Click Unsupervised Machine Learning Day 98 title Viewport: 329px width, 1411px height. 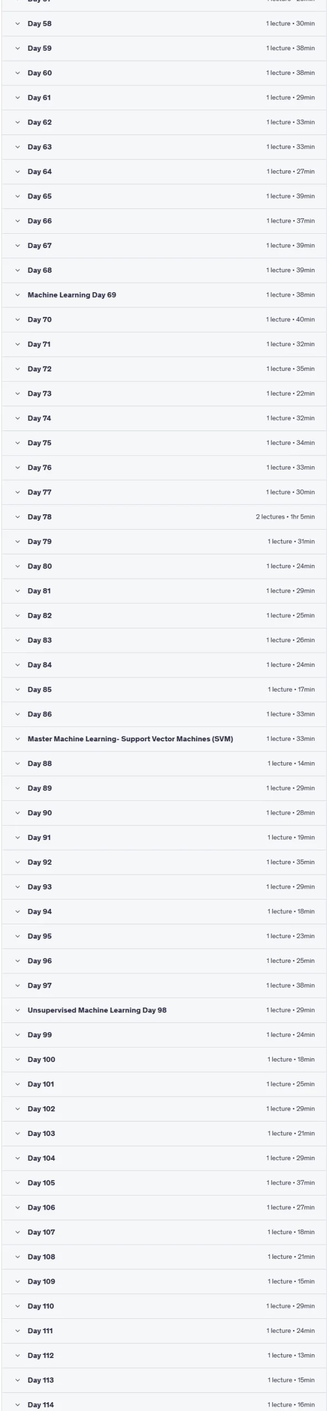[97, 1010]
